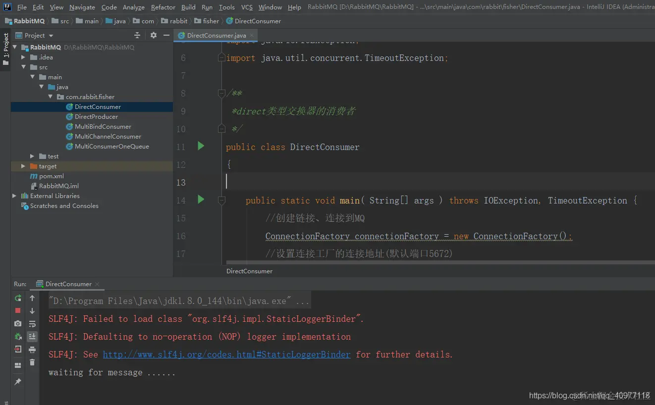This screenshot has height=405, width=655.
Task: Click the camera thread dump icon
Action: pyautogui.click(x=18, y=323)
